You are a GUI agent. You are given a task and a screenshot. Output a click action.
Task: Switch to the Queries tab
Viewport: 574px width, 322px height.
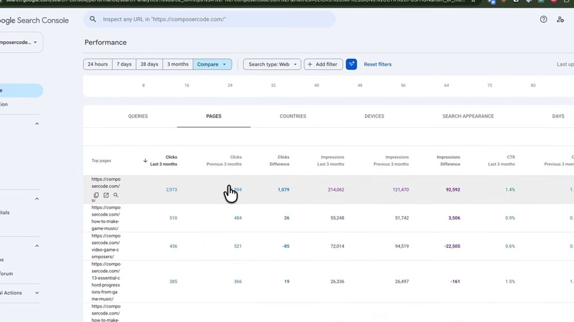138,116
